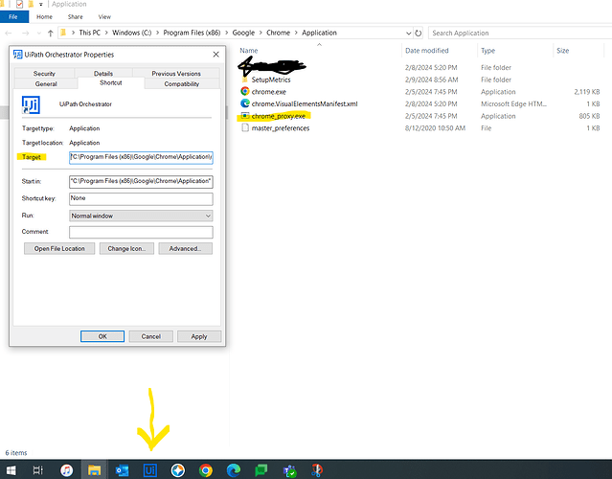The image size is (612, 479).
Task: Open the View ribbon tab
Action: click(x=104, y=17)
